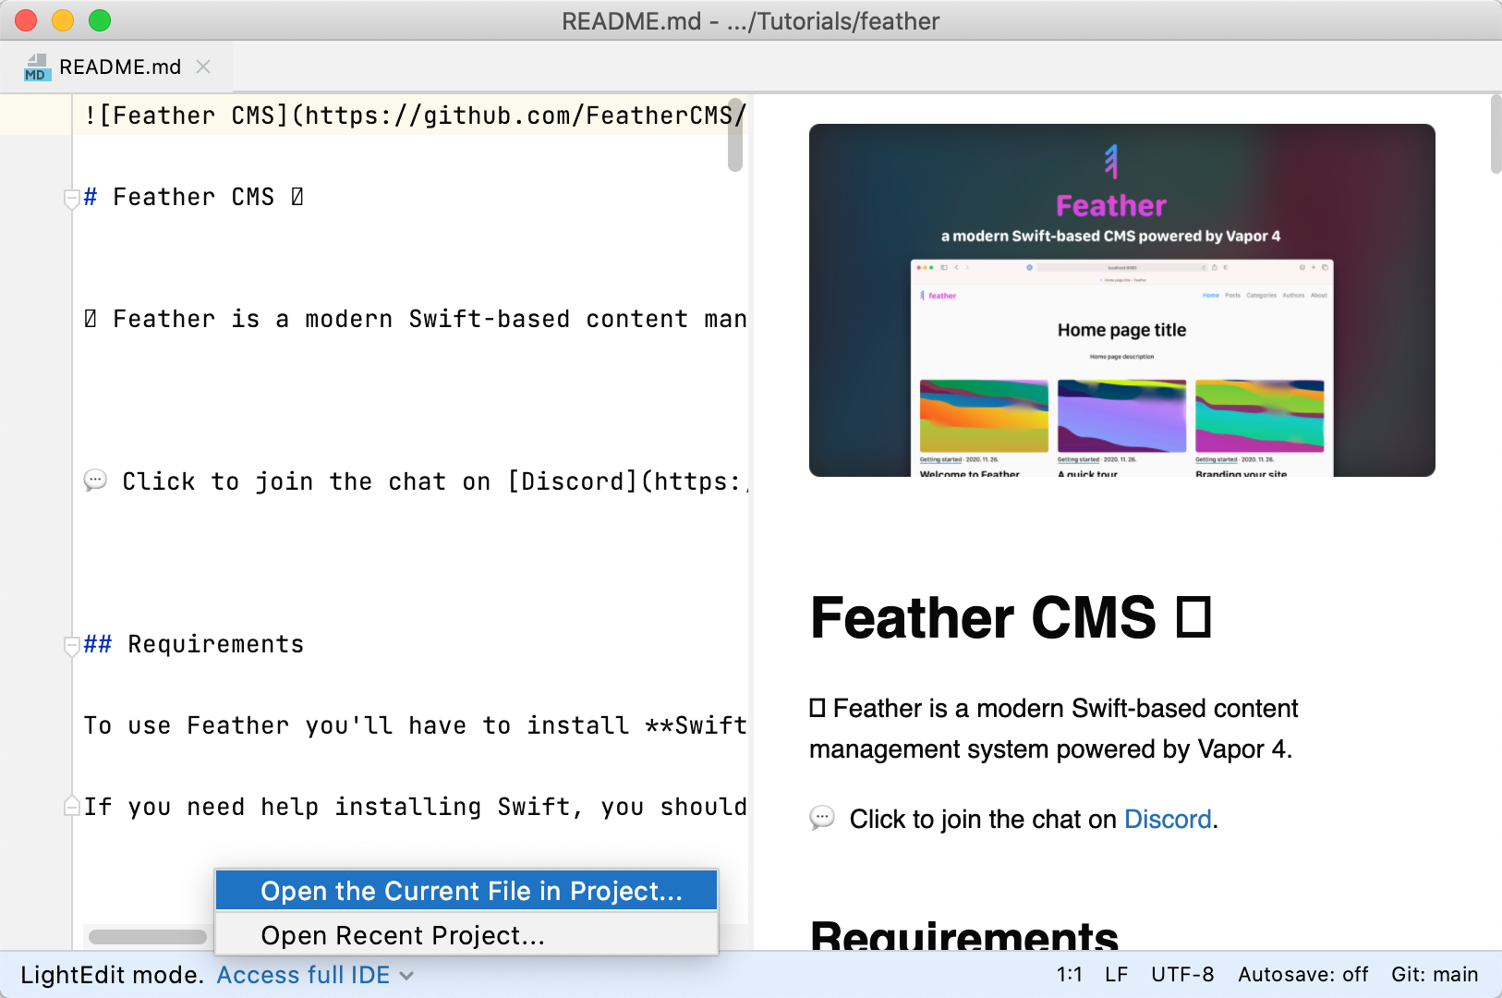Click the editor vertical scrollbar thumb
The width and height of the screenshot is (1502, 998).
tap(735, 135)
